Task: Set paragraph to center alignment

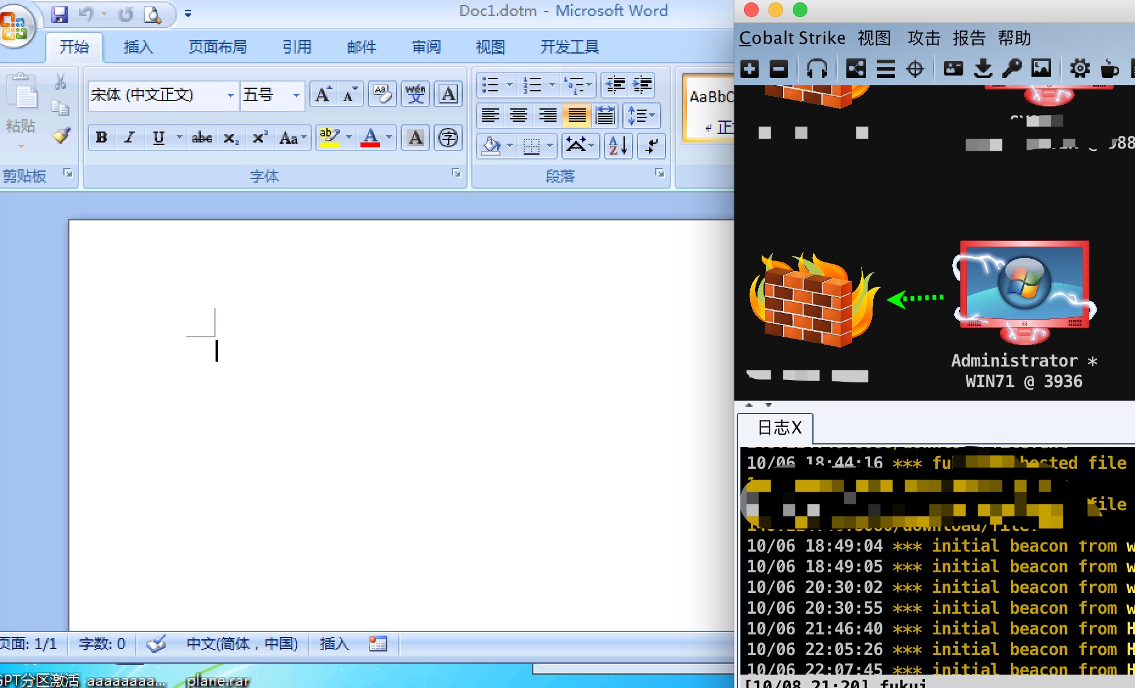Action: pyautogui.click(x=519, y=115)
